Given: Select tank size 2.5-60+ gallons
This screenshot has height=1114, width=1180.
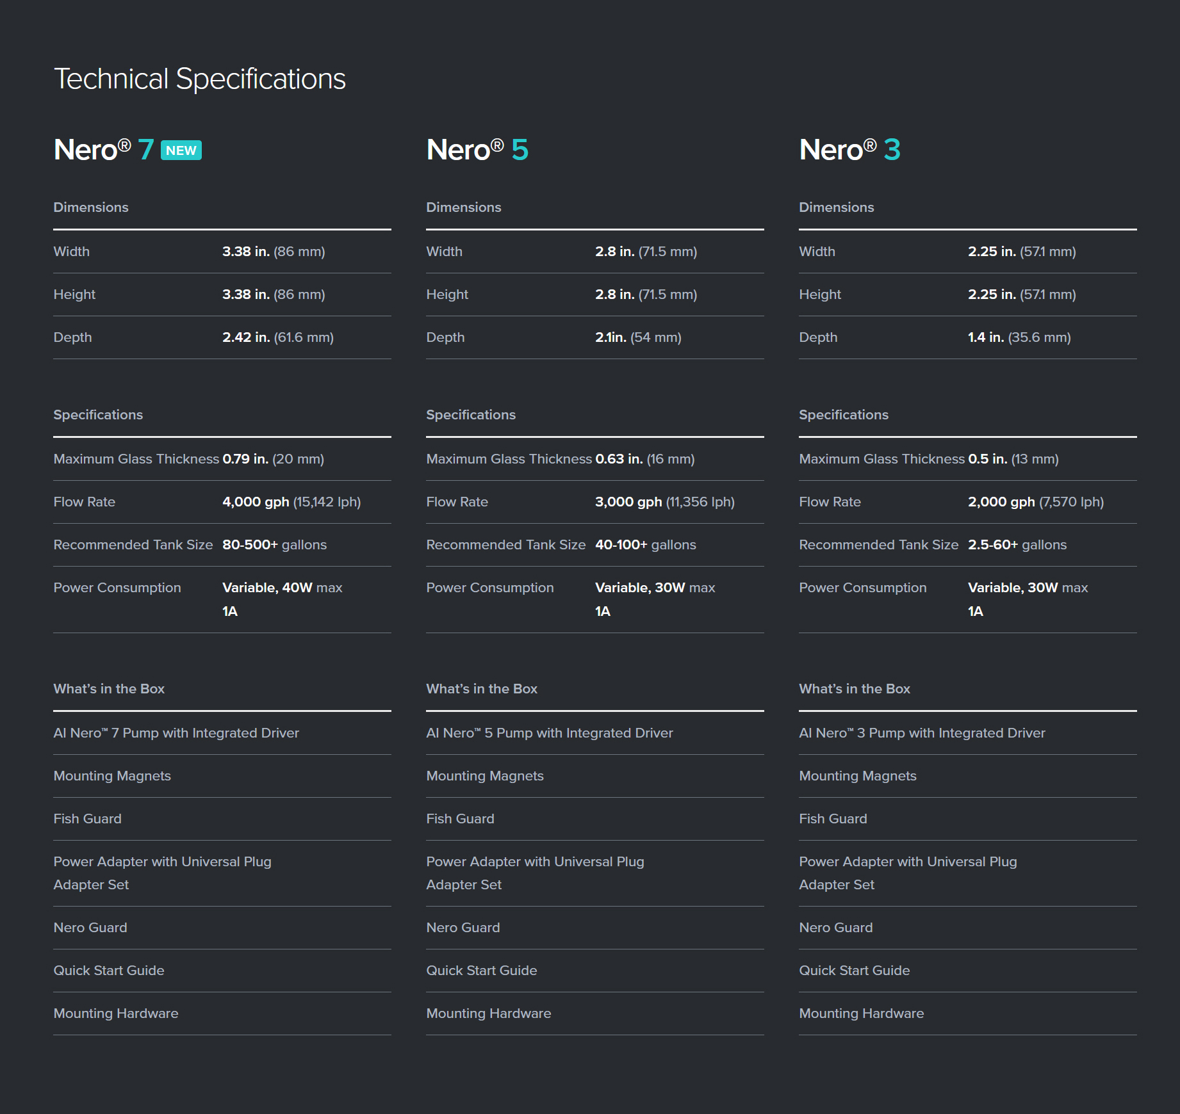Looking at the screenshot, I should (1017, 545).
